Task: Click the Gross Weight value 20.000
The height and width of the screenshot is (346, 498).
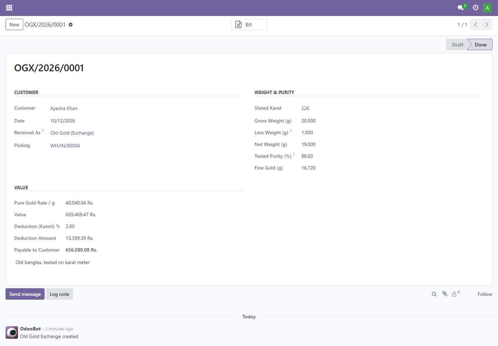Action: pyautogui.click(x=308, y=121)
